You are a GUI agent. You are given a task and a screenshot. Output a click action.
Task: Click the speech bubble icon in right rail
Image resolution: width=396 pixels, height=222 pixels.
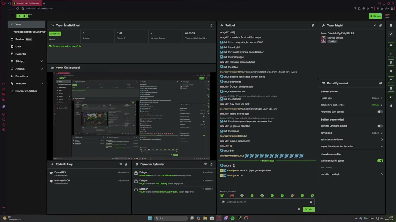point(391,71)
